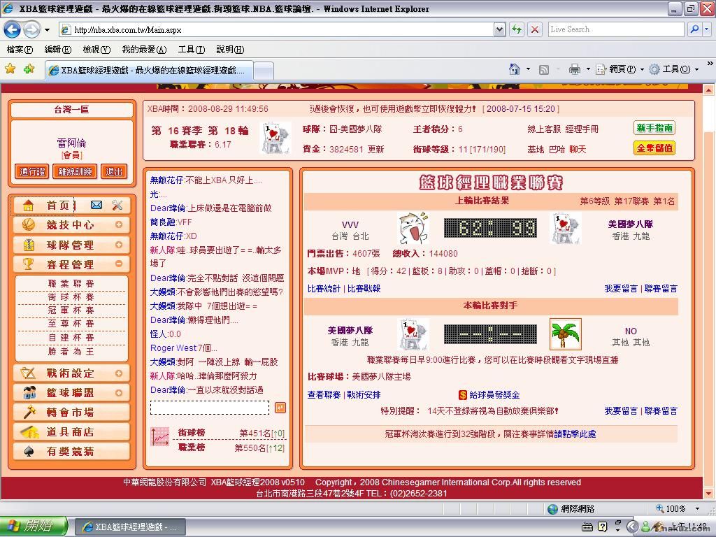
Task: Click the people icon of 籃球聯盟
Action: 29,392
